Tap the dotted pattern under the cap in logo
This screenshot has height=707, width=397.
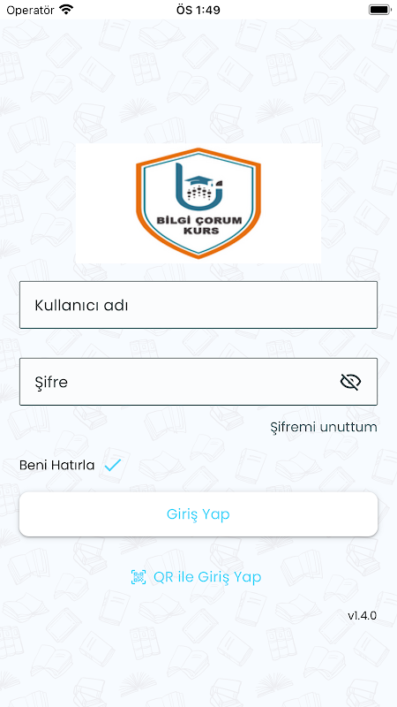(x=198, y=194)
